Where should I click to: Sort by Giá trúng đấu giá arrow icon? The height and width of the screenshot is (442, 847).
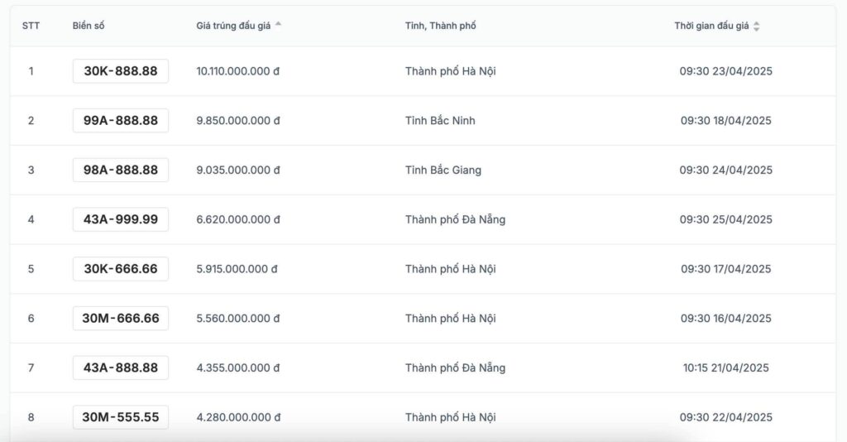pyautogui.click(x=278, y=24)
